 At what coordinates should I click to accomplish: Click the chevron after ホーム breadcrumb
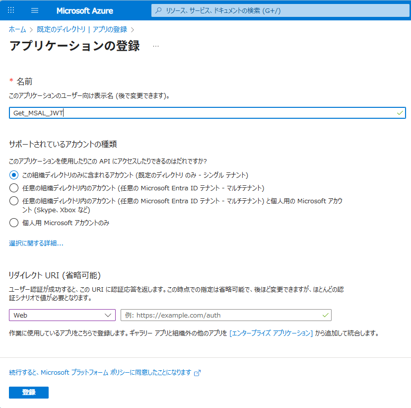tap(31, 30)
